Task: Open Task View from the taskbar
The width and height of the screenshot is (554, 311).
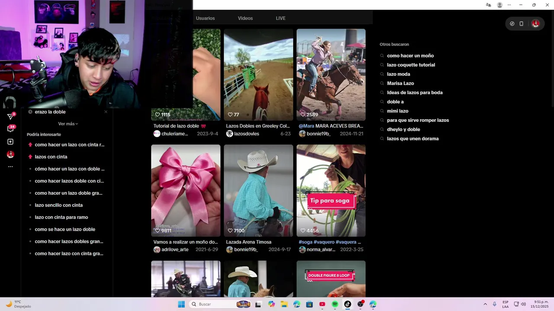Action: (258, 304)
